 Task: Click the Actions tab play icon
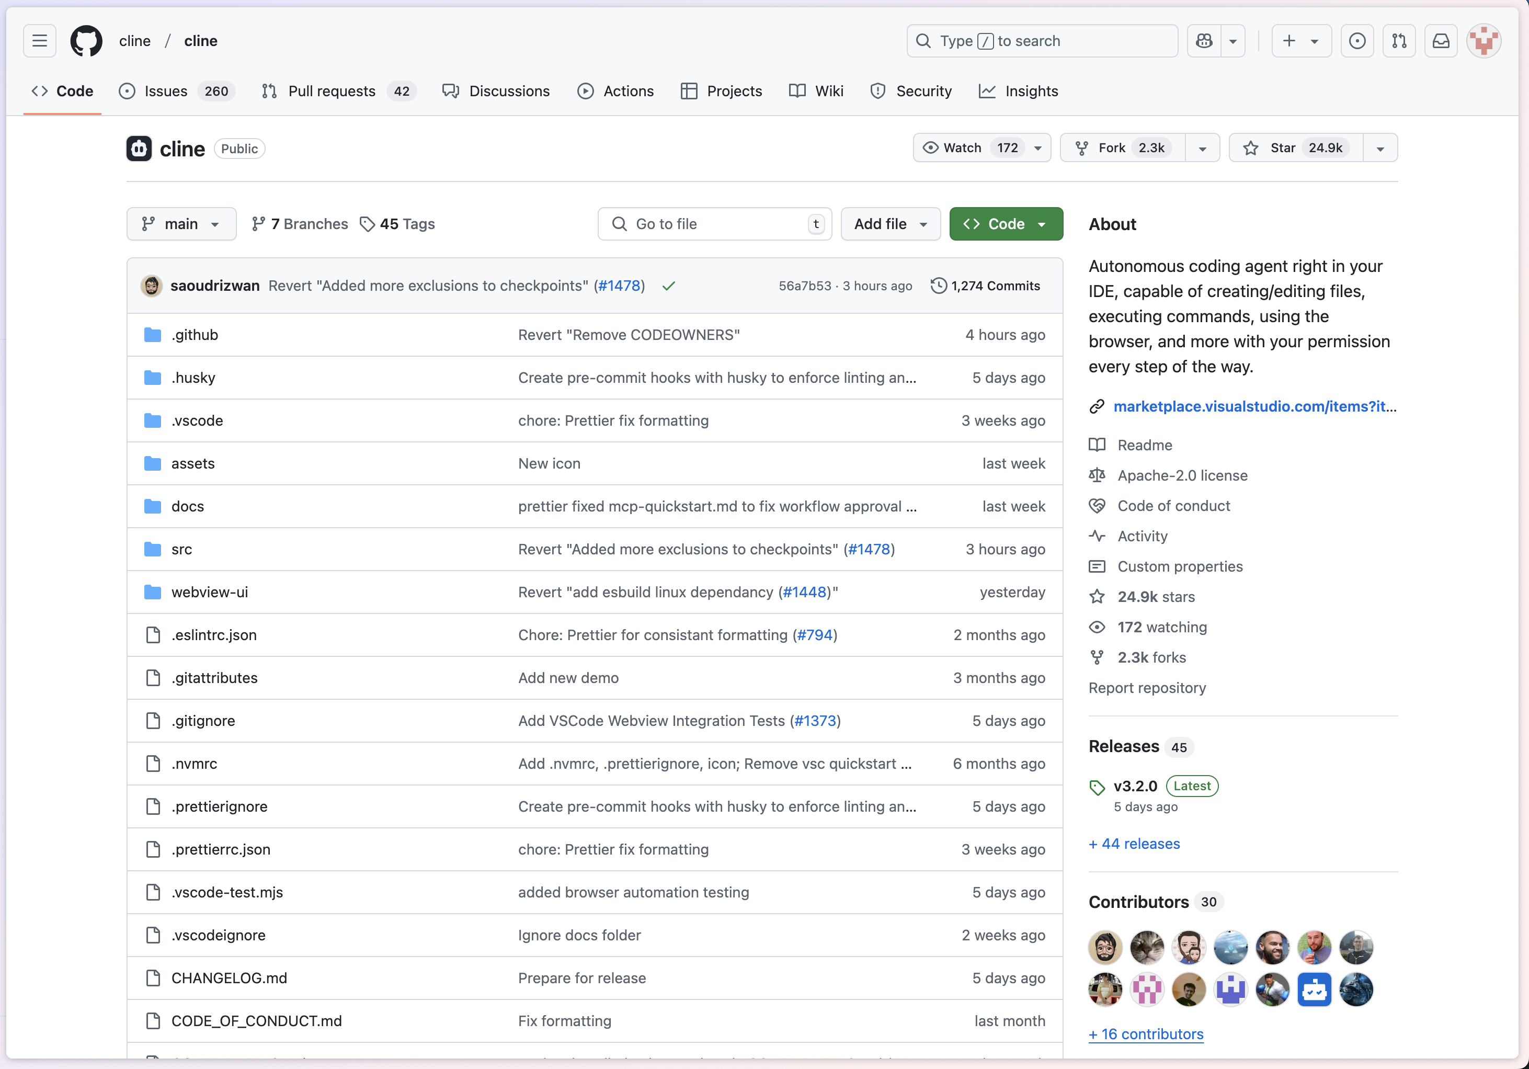(586, 90)
